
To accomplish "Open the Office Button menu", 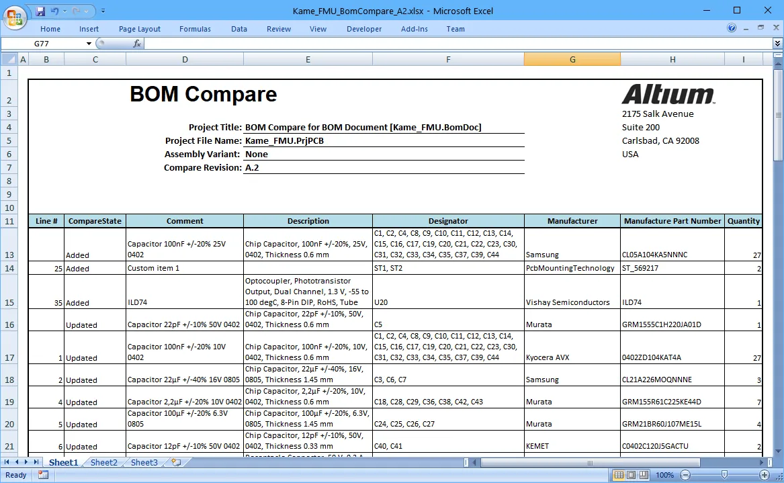I will [x=15, y=17].
